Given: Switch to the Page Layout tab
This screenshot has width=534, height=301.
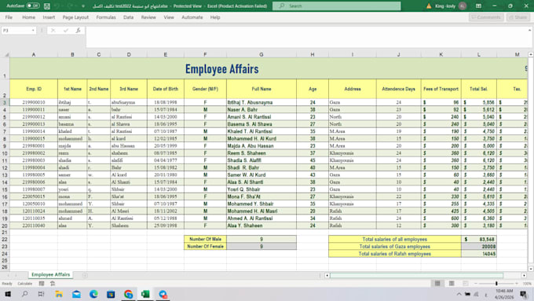Looking at the screenshot, I should pos(75,17).
